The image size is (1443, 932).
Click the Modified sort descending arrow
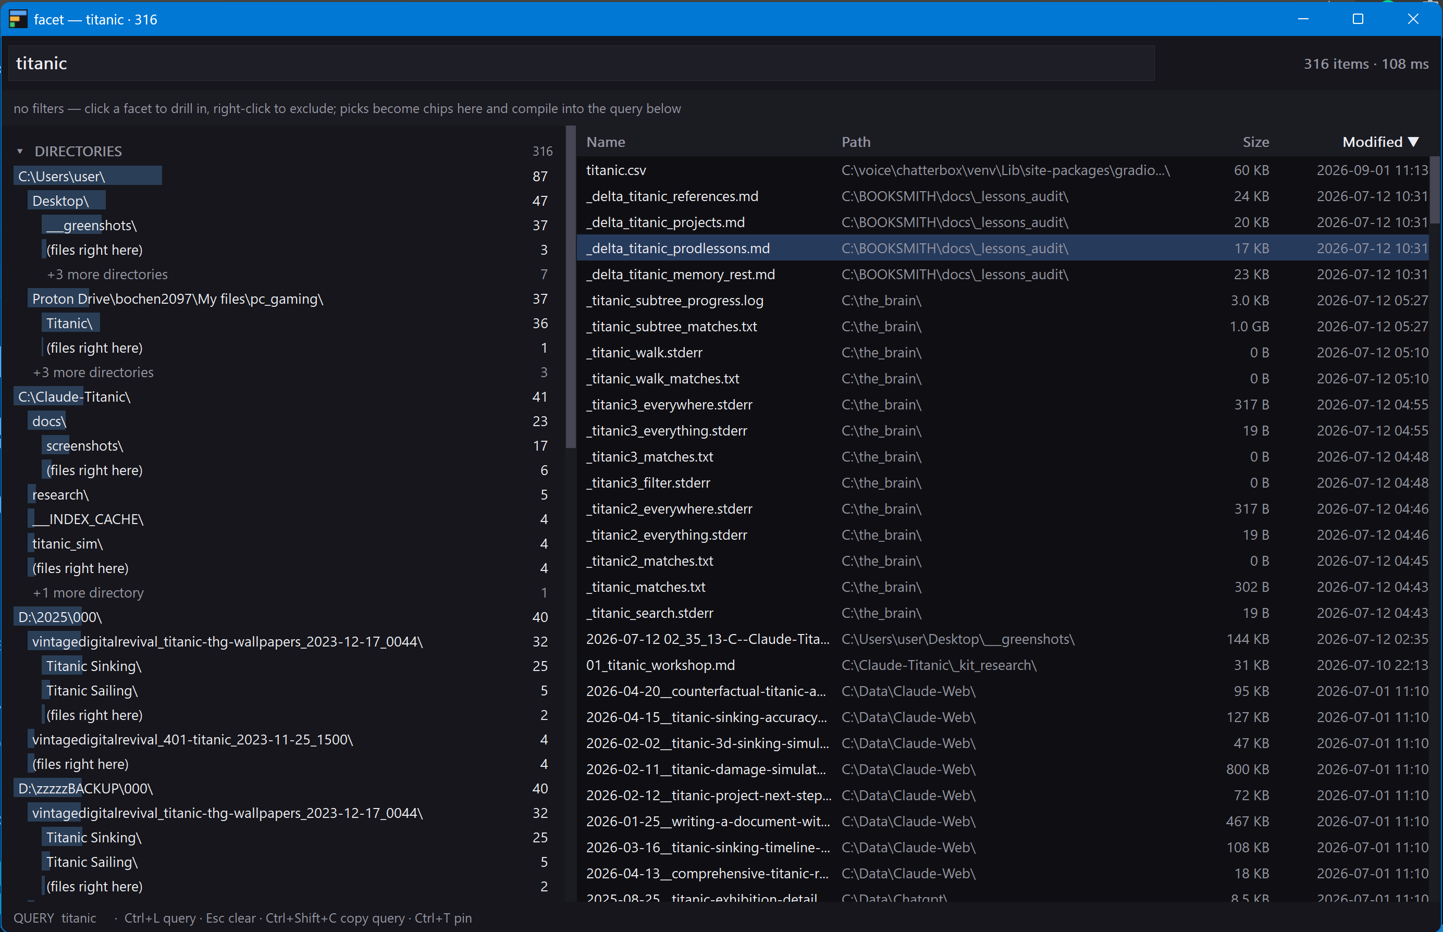1413,142
